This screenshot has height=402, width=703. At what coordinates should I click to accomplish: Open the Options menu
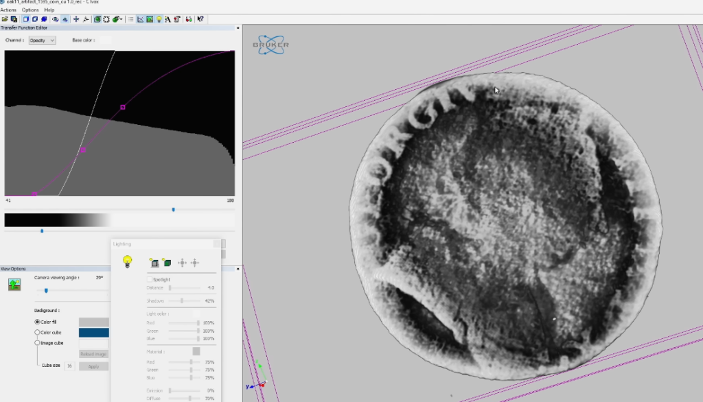pyautogui.click(x=30, y=10)
